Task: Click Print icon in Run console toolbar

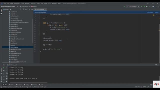Action: pos(7,79)
